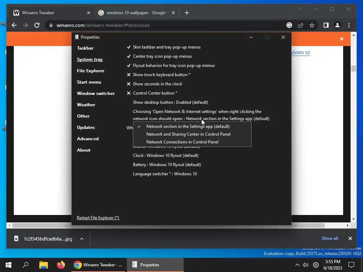Image resolution: width=363 pixels, height=272 pixels.
Task: Enable Control Center button option
Action: click(152, 93)
